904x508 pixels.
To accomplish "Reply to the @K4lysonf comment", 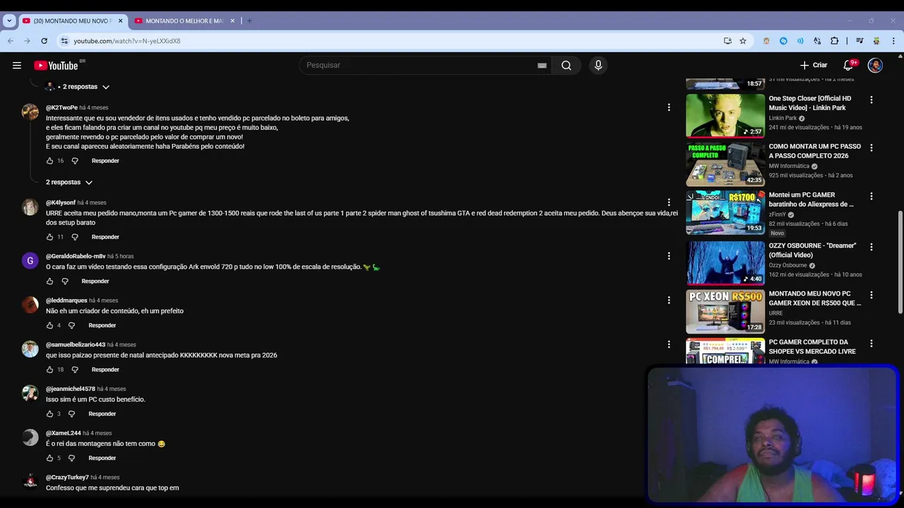I will (x=105, y=237).
